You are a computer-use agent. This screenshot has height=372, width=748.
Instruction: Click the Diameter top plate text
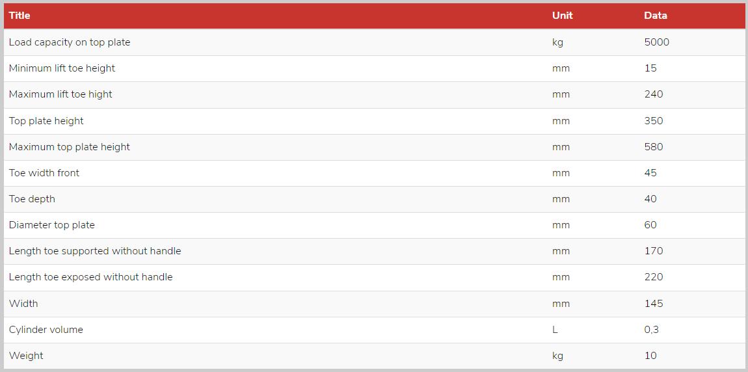point(52,225)
